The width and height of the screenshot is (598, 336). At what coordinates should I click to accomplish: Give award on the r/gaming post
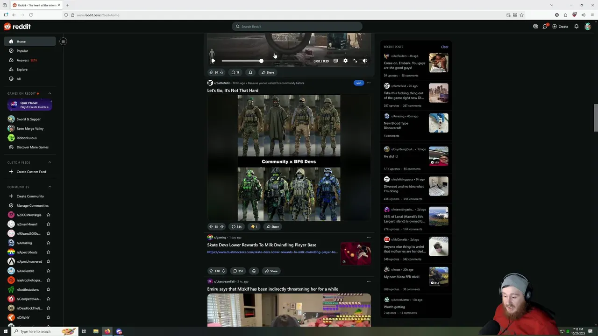click(254, 271)
